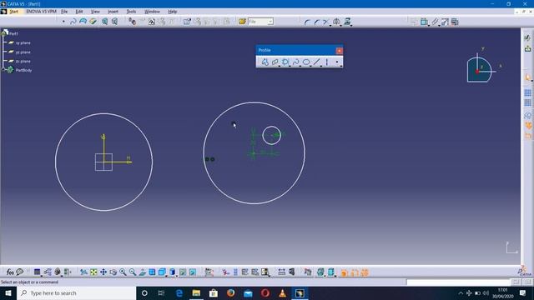
Task: Click the Formula f(x) icon
Action: pyautogui.click(x=10, y=272)
